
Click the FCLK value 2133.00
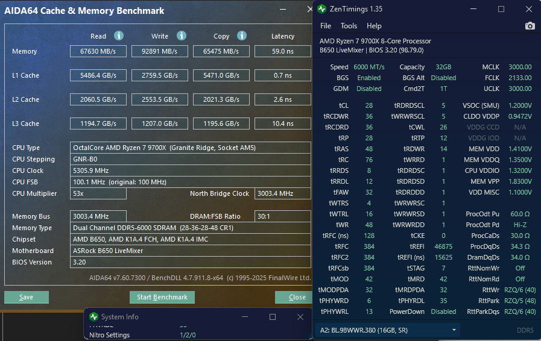click(520, 78)
